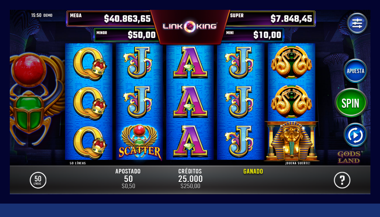Start autoplay with the circular arrow icon
380x217 pixels.
[355, 135]
